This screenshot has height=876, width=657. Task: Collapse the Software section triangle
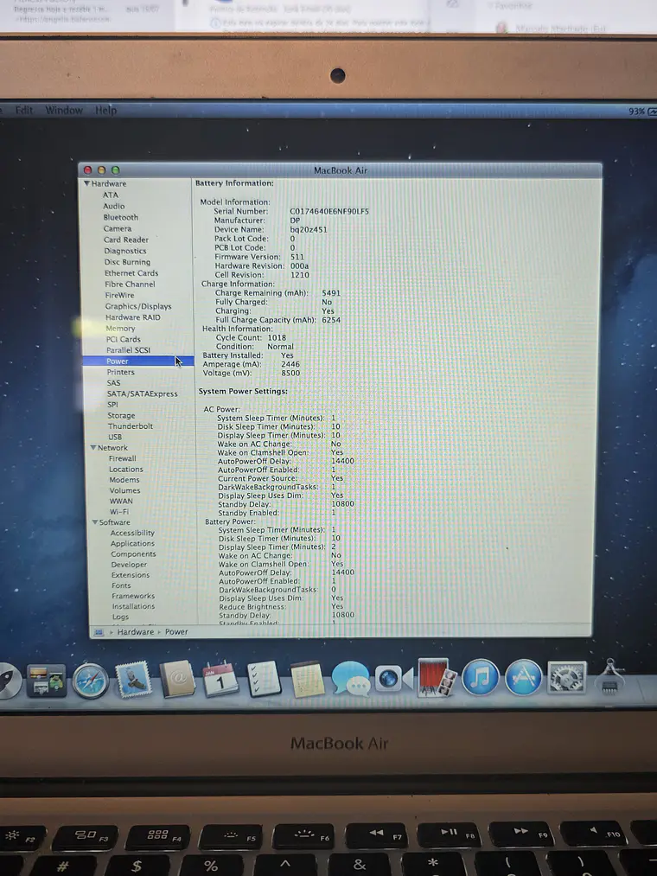point(95,522)
